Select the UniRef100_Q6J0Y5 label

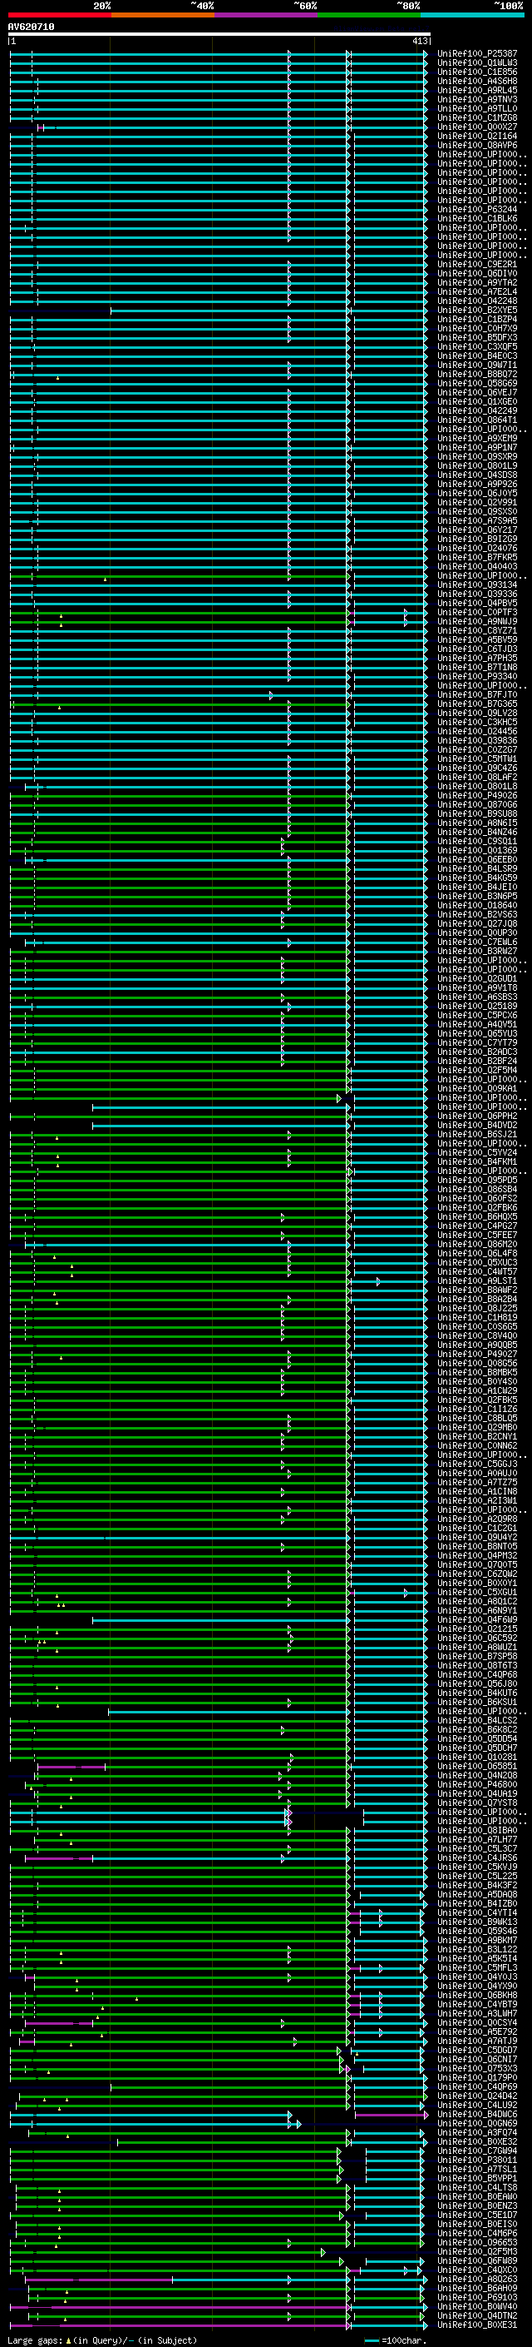477,493
